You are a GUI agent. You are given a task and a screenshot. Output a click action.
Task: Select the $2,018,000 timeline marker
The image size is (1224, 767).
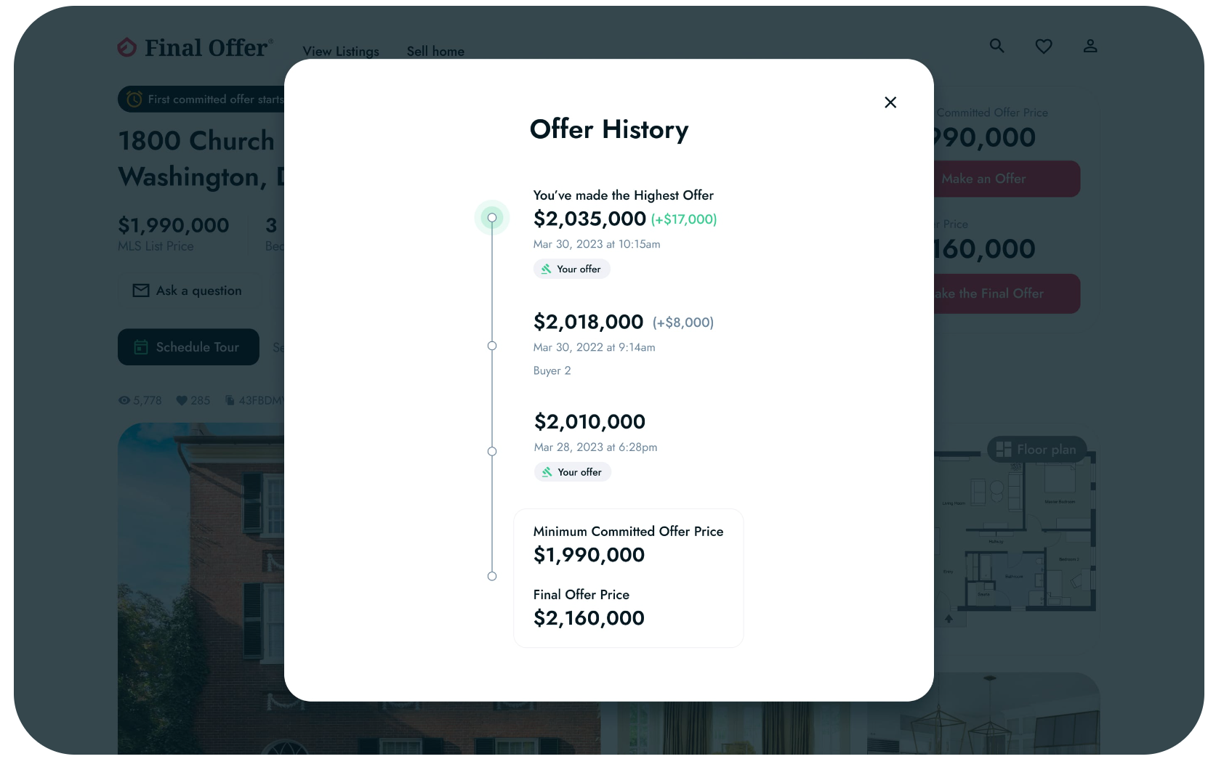[x=492, y=346]
